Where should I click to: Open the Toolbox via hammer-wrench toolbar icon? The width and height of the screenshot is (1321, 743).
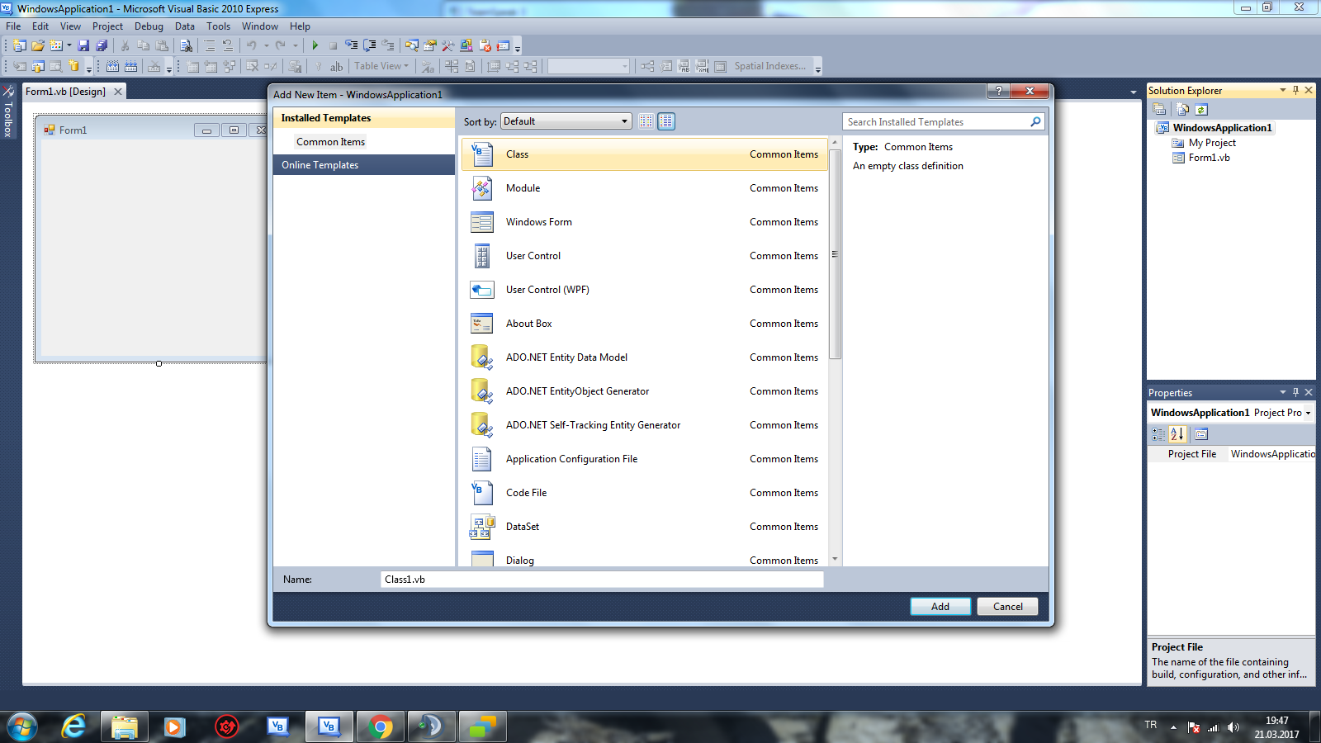[x=448, y=46]
